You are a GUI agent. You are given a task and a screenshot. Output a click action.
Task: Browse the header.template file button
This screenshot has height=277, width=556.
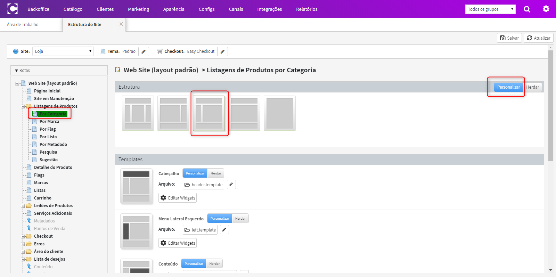click(x=203, y=185)
